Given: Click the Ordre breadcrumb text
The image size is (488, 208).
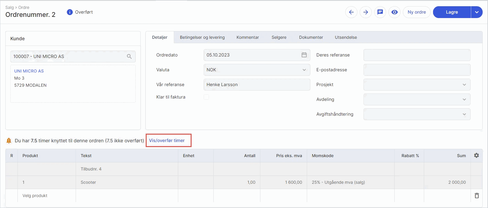Looking at the screenshot, I should (24, 7).
